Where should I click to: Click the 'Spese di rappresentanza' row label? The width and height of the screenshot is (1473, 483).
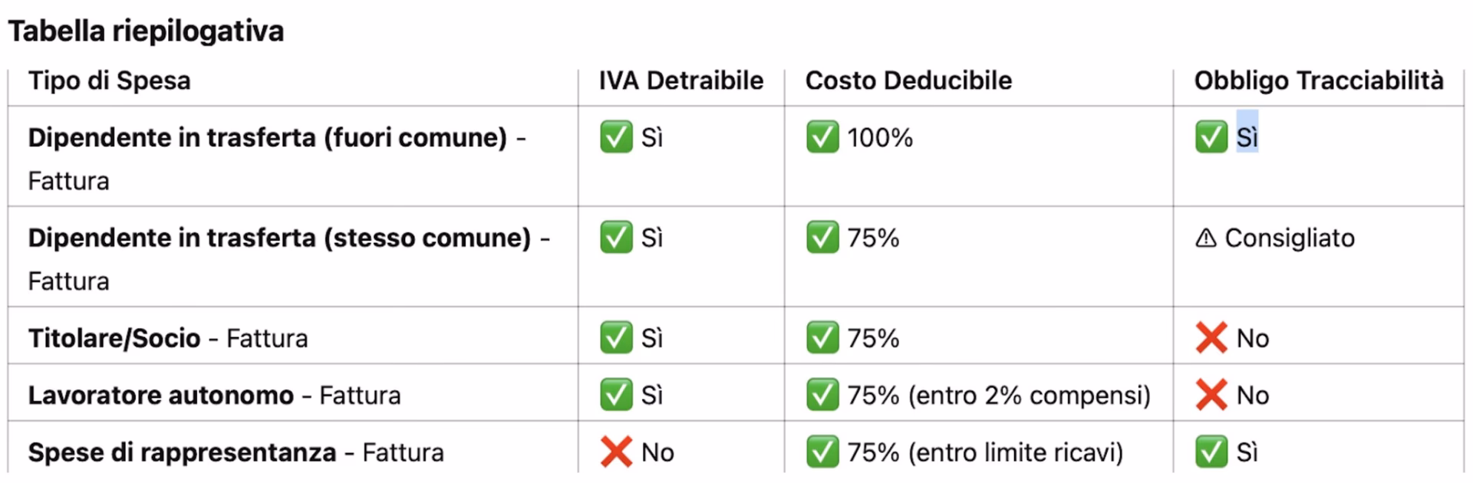(182, 452)
